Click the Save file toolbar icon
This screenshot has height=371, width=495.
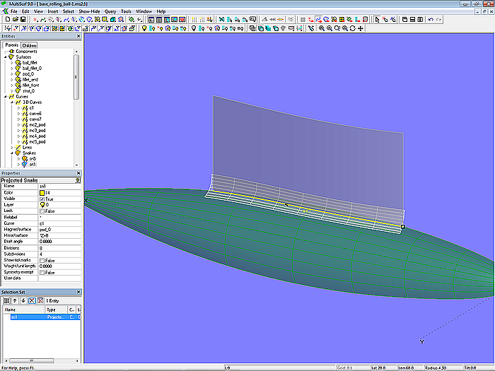tap(23, 20)
